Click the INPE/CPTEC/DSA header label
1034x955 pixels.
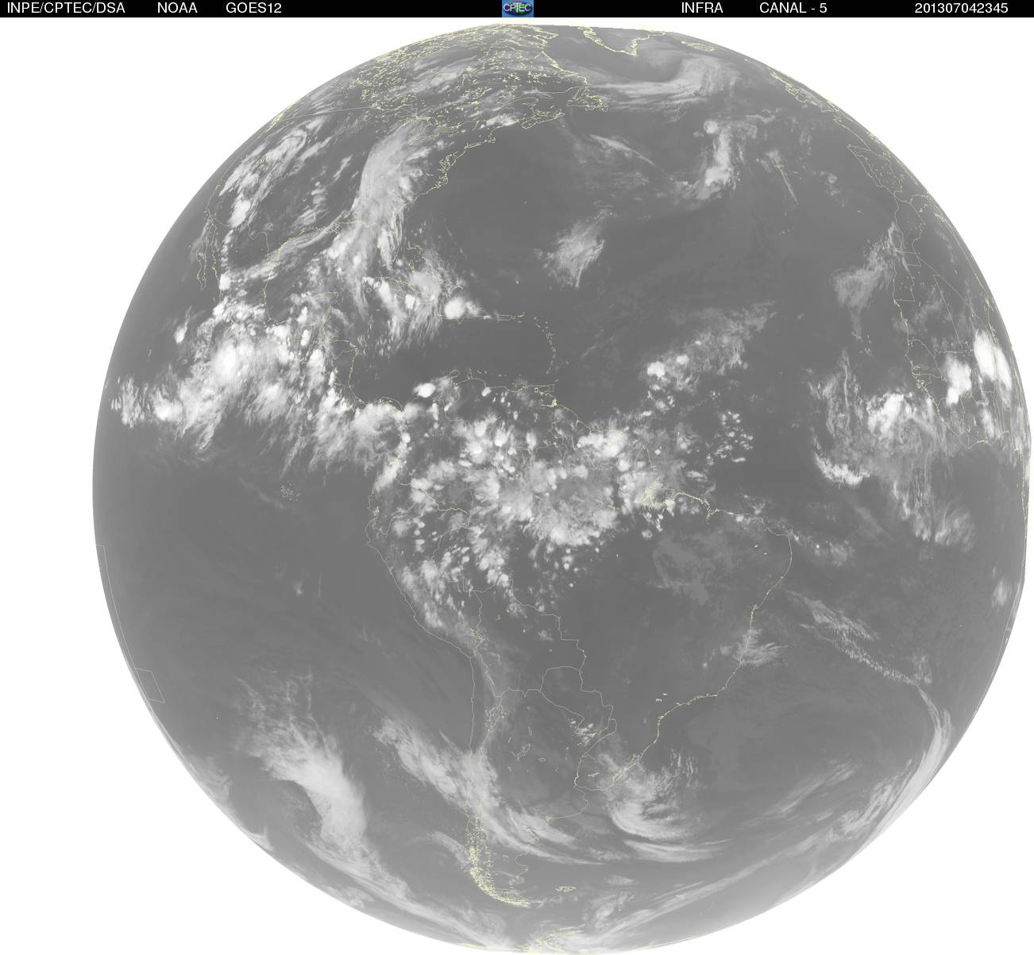point(66,8)
